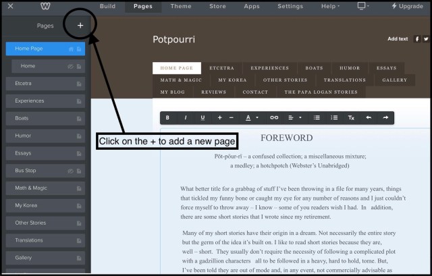Click the numbered list icon
The width and height of the screenshot is (432, 276).
pos(334,117)
